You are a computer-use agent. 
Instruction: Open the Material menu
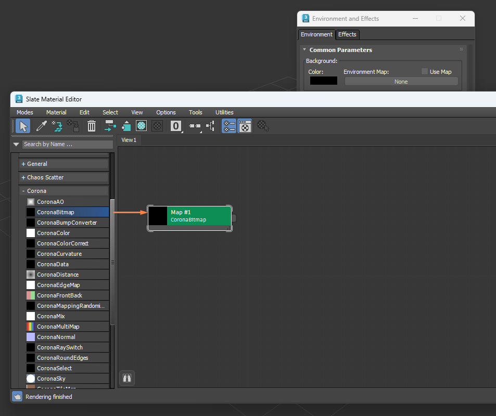[56, 112]
